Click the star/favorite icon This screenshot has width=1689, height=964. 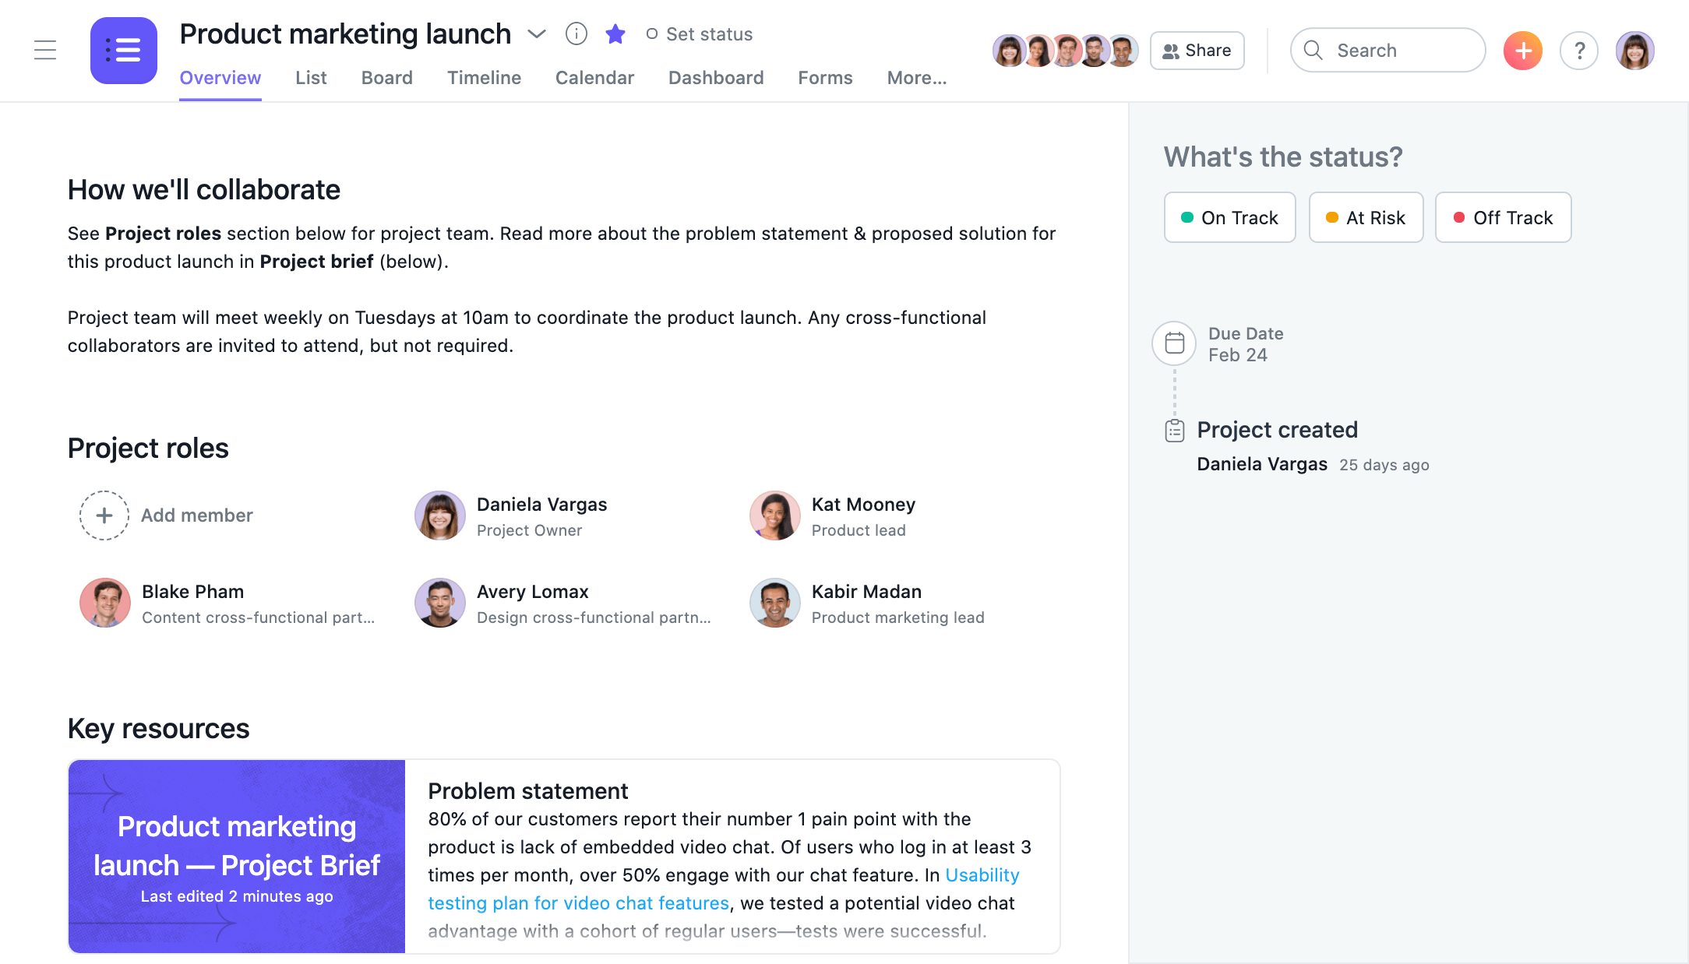tap(615, 33)
